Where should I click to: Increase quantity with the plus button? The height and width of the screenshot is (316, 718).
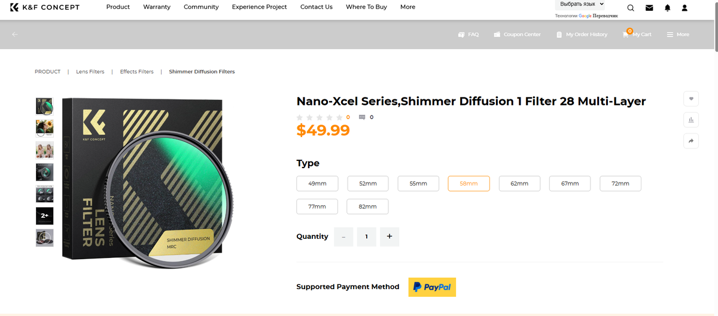coord(390,236)
